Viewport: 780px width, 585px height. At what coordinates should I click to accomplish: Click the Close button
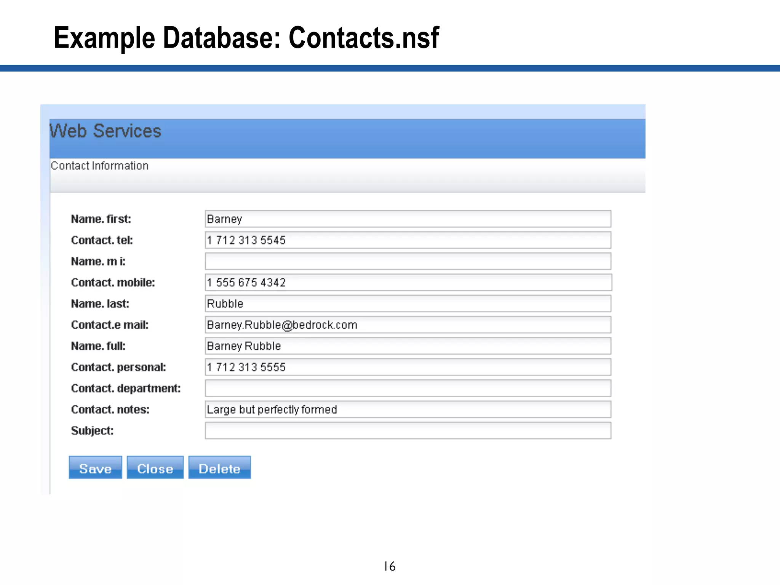coord(155,467)
